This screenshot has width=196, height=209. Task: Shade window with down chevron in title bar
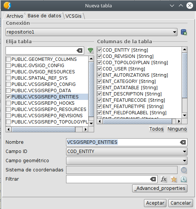pyautogui.click(x=172, y=6)
